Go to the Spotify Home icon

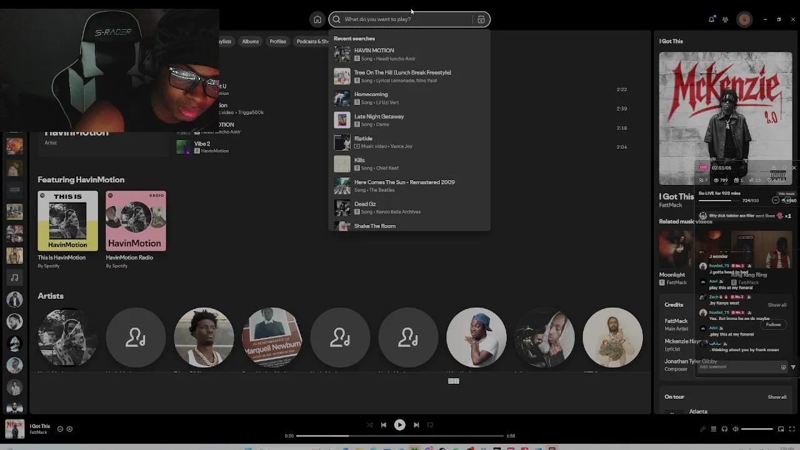pyautogui.click(x=317, y=19)
